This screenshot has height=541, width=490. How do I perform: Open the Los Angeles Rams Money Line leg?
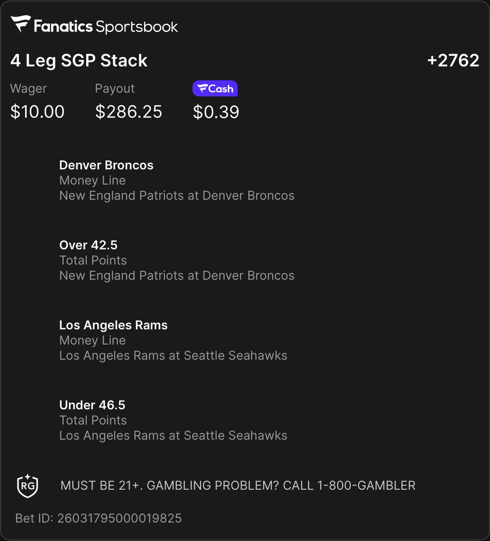173,340
